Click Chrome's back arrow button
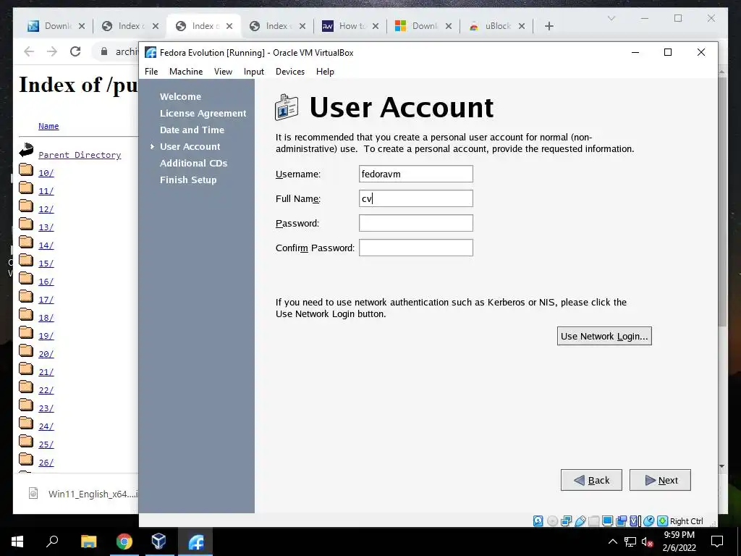Image resolution: width=741 pixels, height=556 pixels. point(29,51)
